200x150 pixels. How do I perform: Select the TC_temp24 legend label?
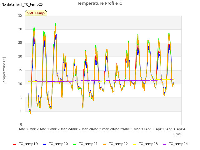(x=178, y=144)
